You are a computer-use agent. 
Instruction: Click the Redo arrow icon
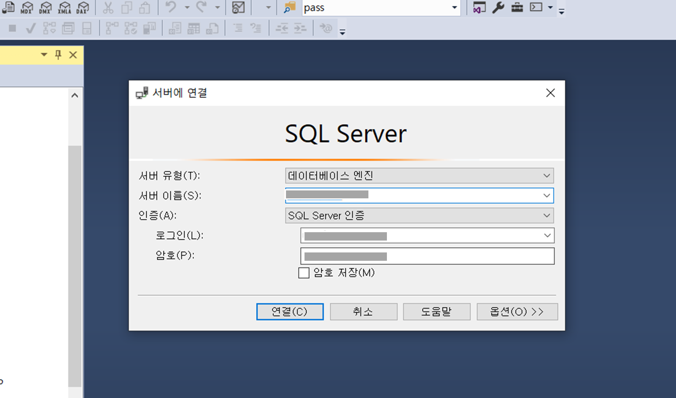[x=201, y=7]
